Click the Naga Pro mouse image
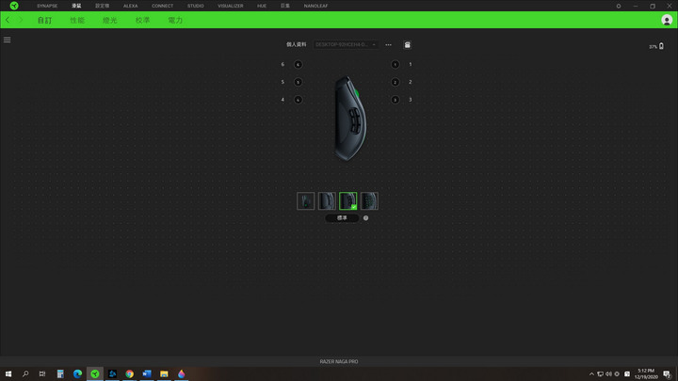Viewport: 678px width, 381px height. tap(350, 119)
